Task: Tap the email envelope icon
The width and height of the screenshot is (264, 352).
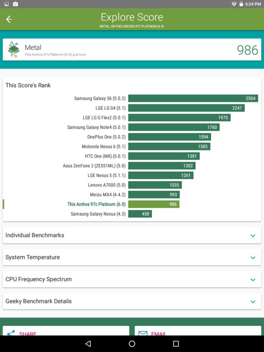Action: (143, 333)
